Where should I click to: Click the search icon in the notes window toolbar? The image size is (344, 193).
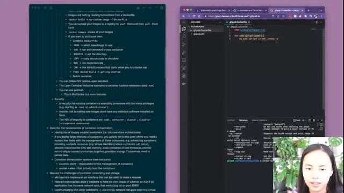51,8
